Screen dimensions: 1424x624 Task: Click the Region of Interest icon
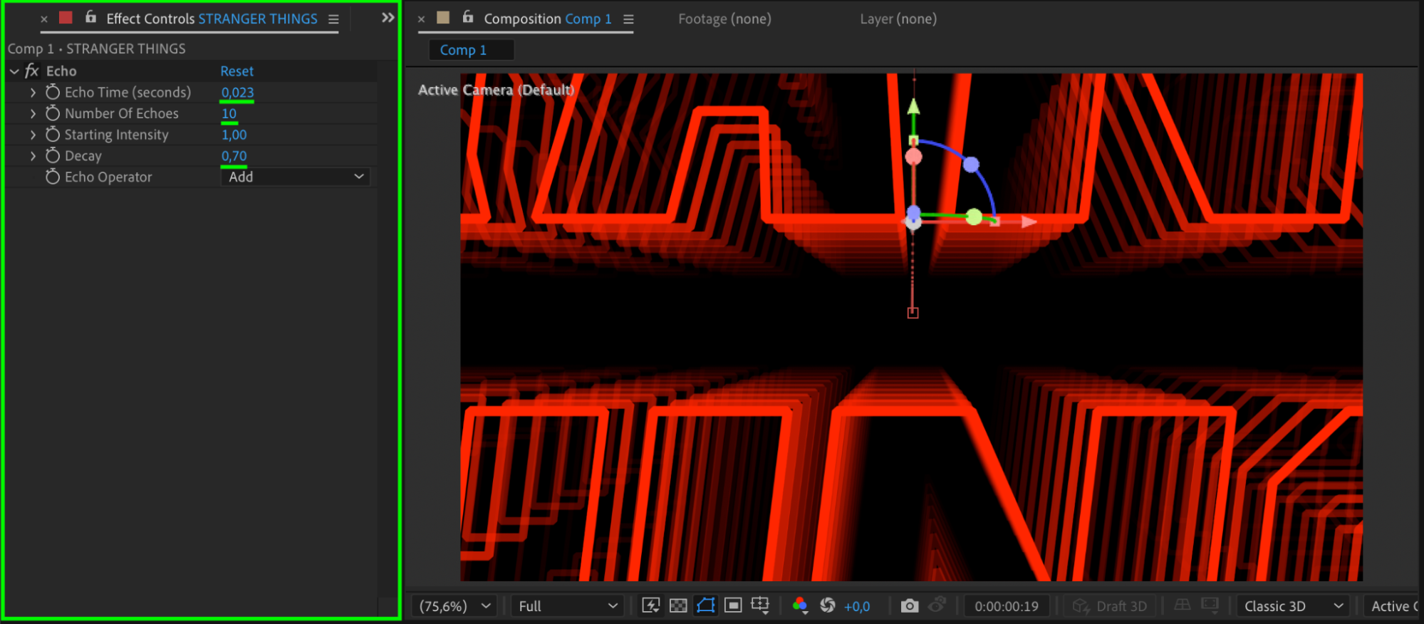[733, 605]
